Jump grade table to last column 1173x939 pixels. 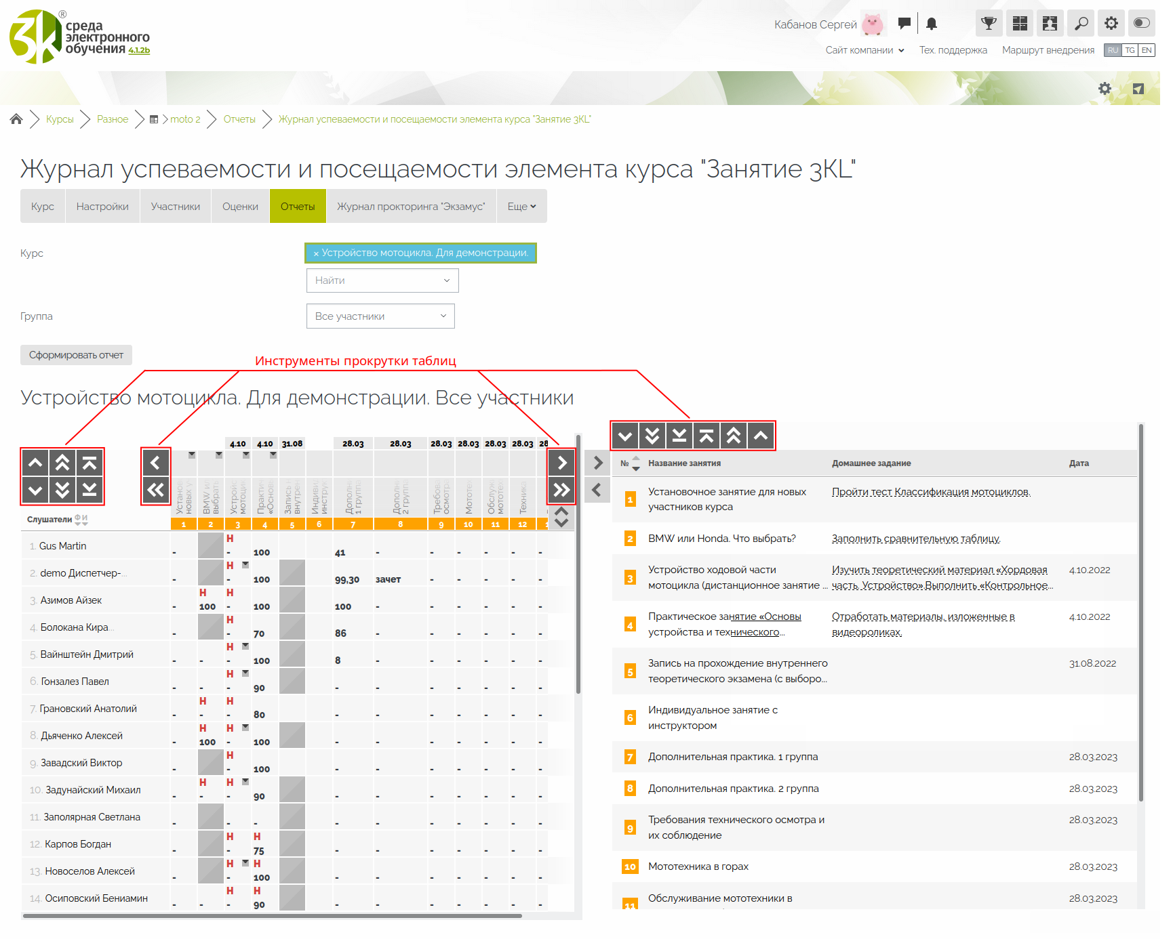tap(561, 490)
